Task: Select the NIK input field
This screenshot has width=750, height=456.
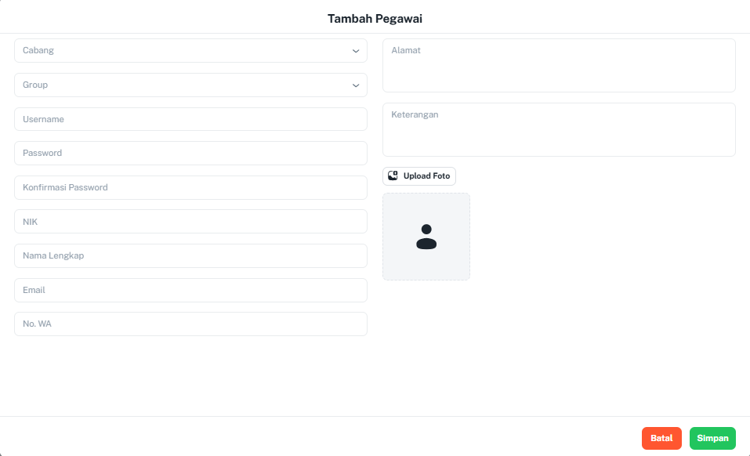Action: tap(191, 221)
